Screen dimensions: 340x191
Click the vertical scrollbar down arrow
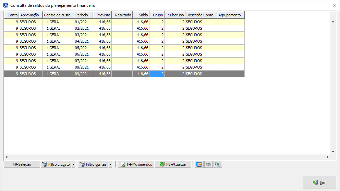coord(332,151)
